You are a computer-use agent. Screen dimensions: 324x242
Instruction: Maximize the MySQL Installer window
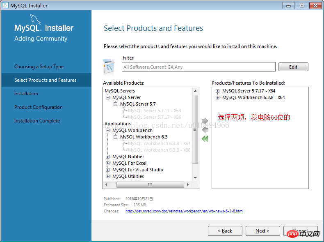302,6
